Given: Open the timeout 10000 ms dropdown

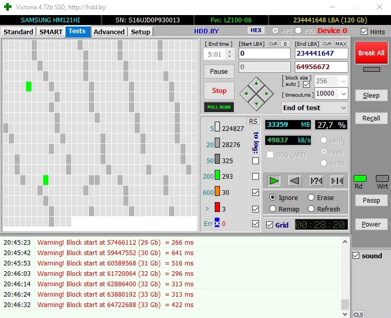Looking at the screenshot, I should 343,94.
